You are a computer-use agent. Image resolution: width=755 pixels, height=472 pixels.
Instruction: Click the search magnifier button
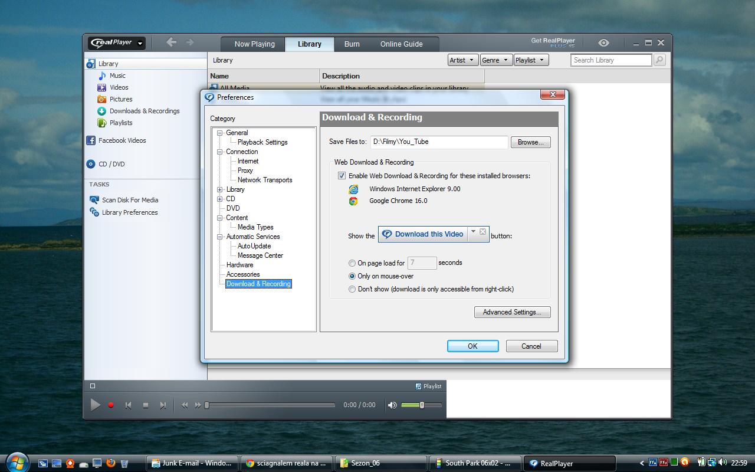(659, 60)
